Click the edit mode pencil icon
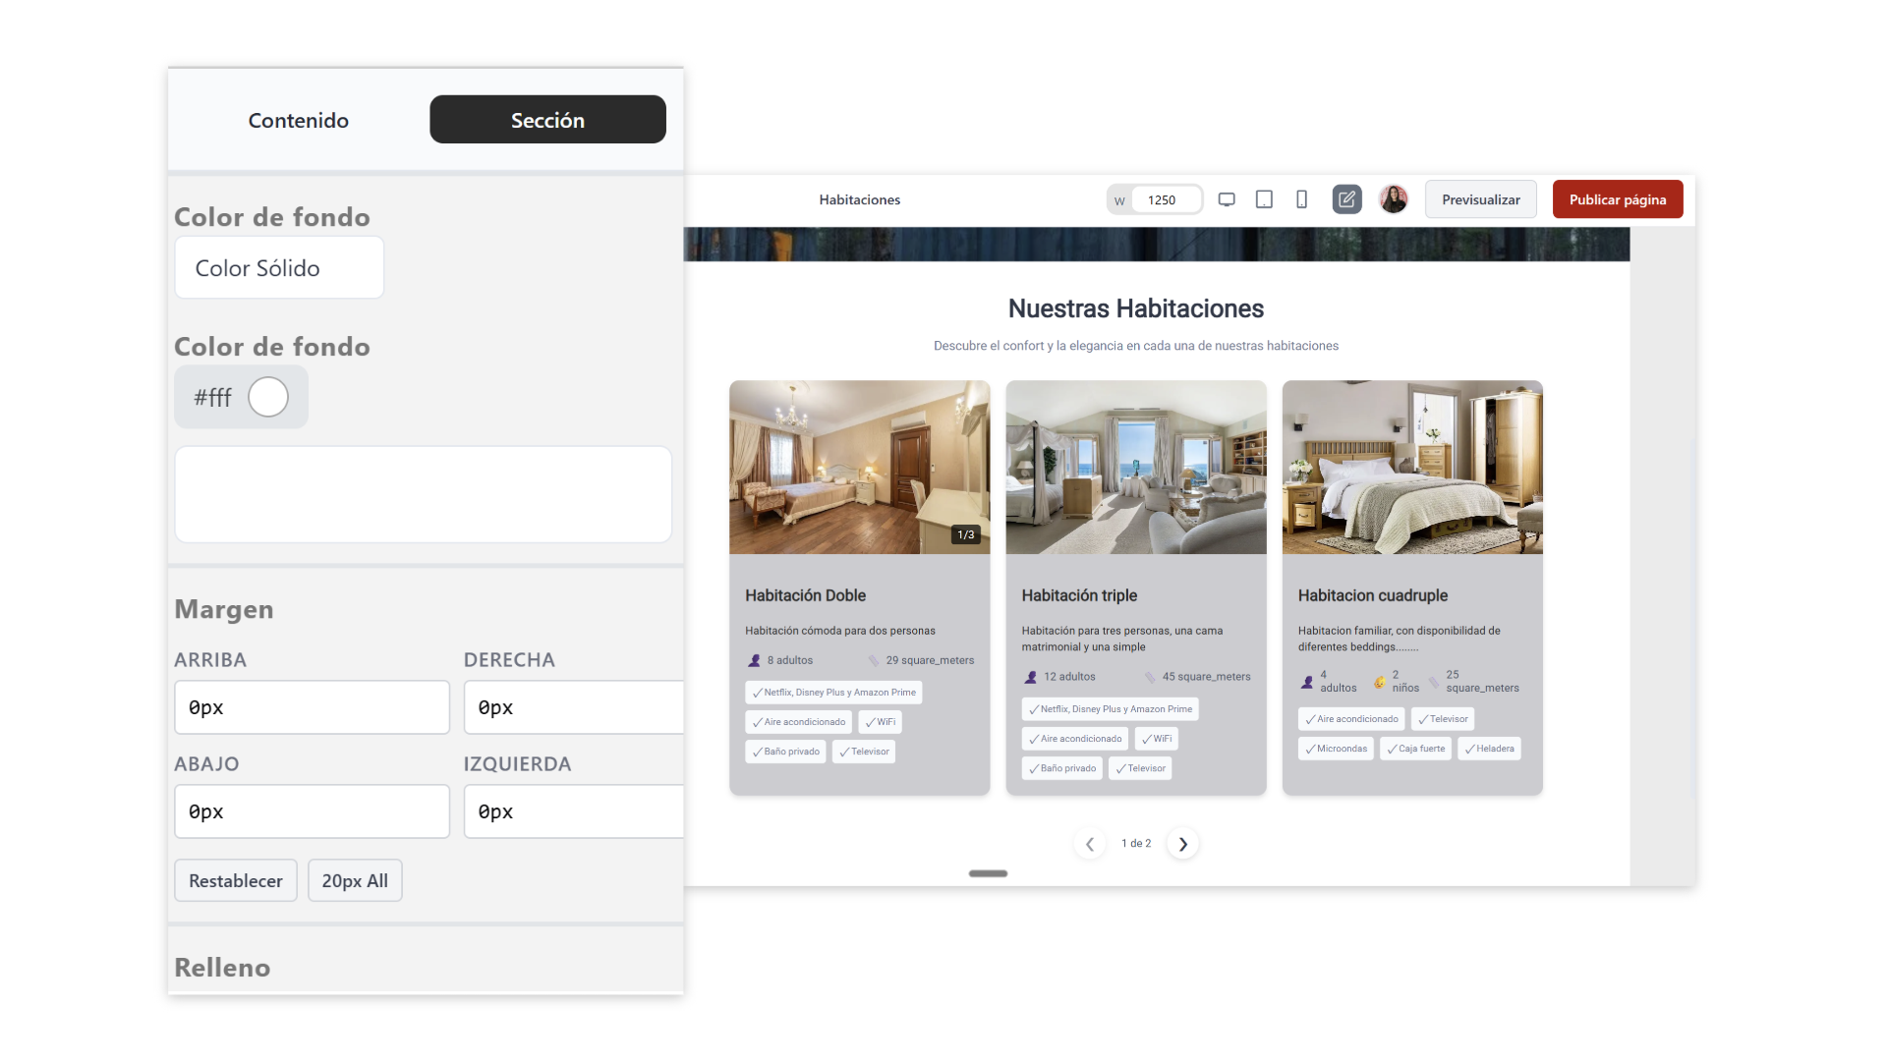The height and width of the screenshot is (1061, 1887). click(1346, 199)
